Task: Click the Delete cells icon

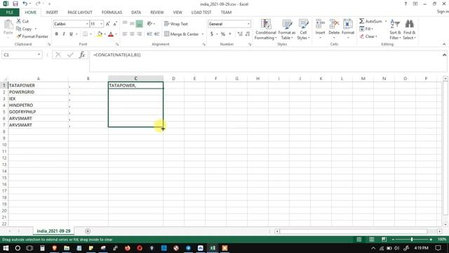Action: 334,25
